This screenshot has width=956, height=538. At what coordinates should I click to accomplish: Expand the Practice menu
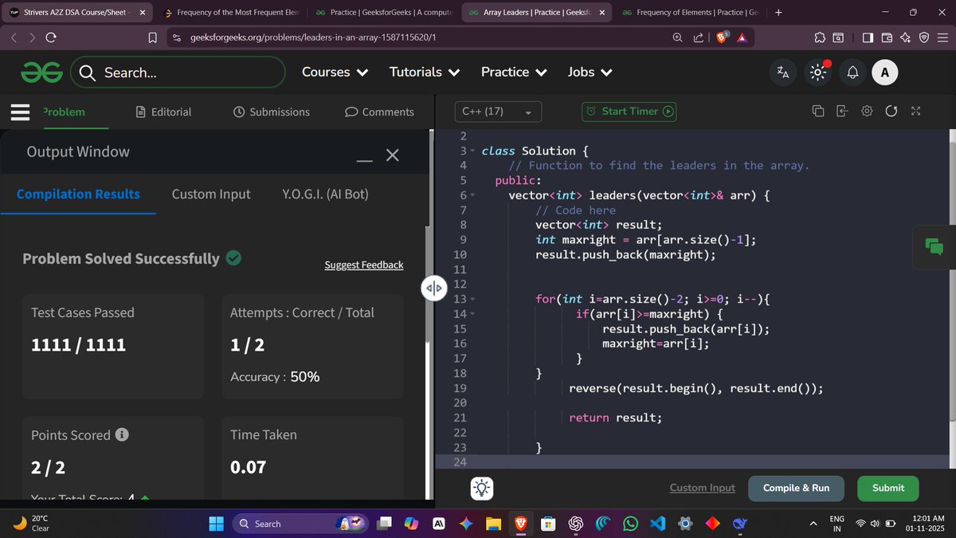click(x=513, y=72)
